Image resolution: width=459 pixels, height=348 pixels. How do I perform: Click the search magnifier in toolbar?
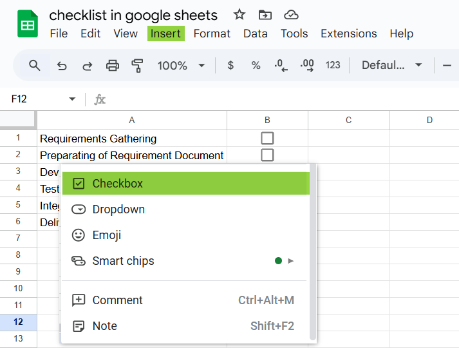[34, 65]
